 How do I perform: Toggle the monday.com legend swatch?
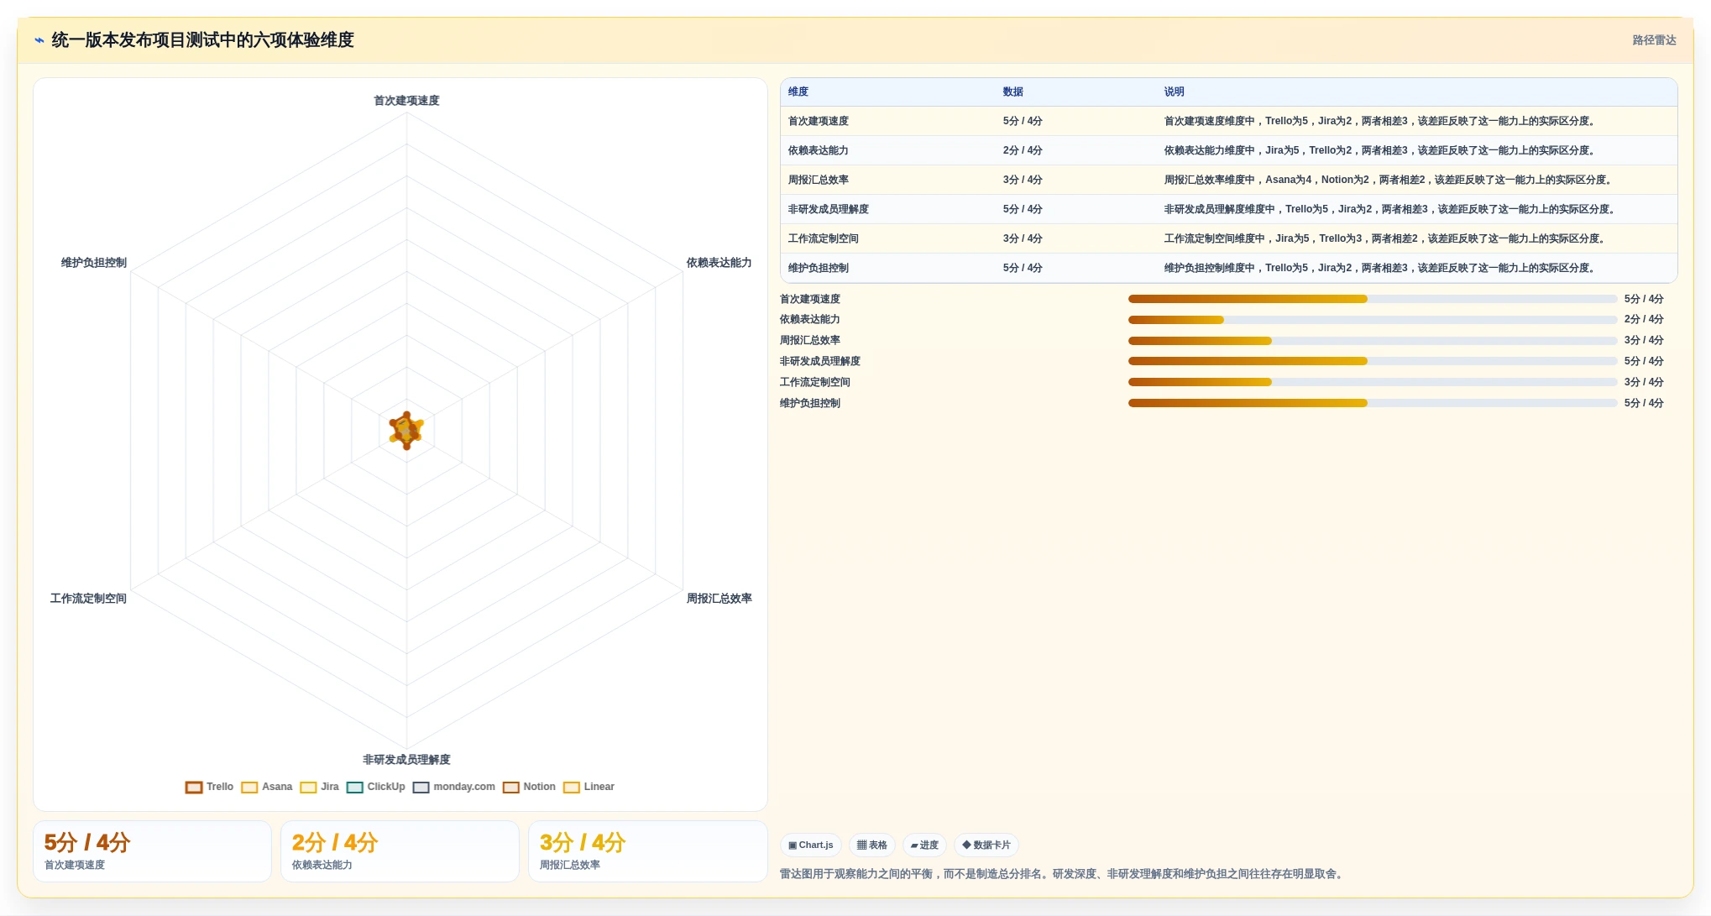tap(421, 788)
